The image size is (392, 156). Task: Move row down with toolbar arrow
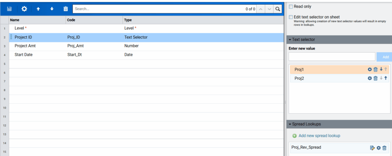(x=52, y=9)
